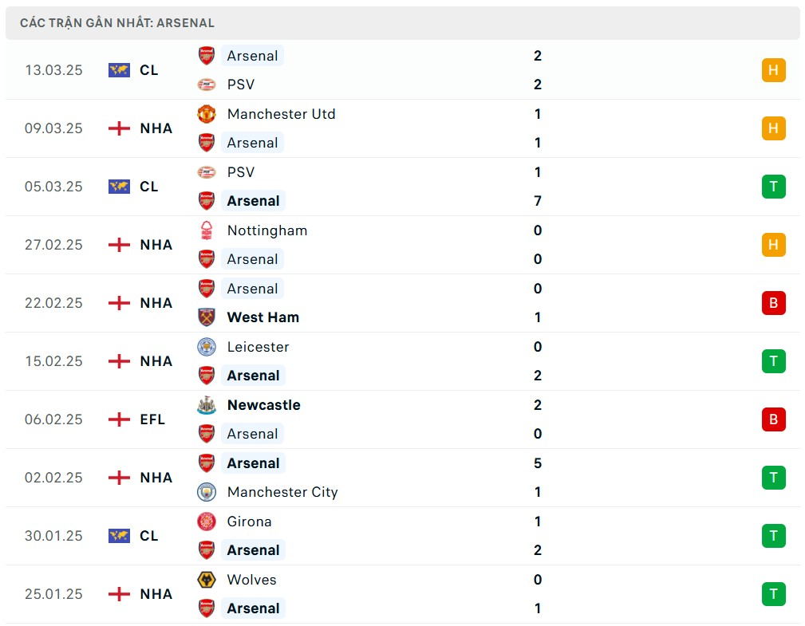Open the Newcastle team link
The height and width of the screenshot is (626, 805).
[263, 405]
